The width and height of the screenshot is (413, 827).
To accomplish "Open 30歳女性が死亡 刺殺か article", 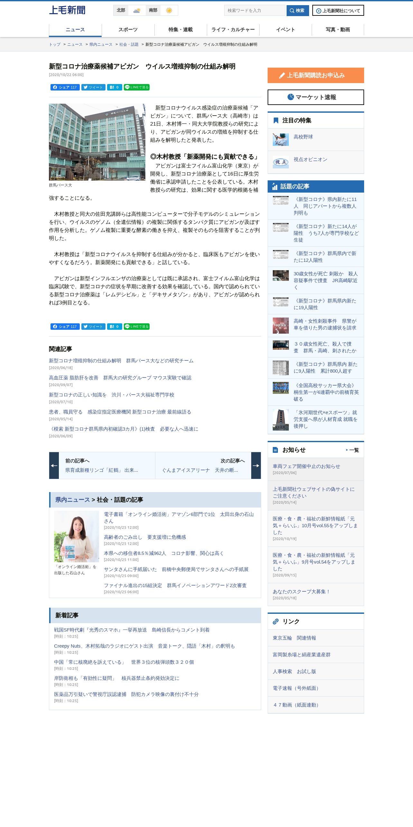I will (x=326, y=280).
